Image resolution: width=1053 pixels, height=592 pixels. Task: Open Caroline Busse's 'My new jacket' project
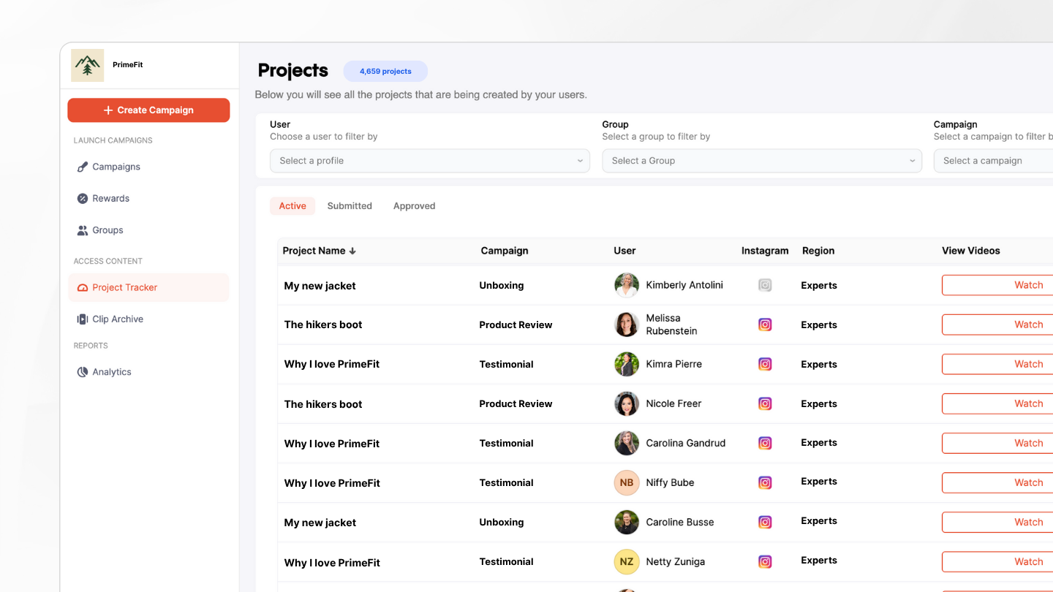tap(320, 523)
